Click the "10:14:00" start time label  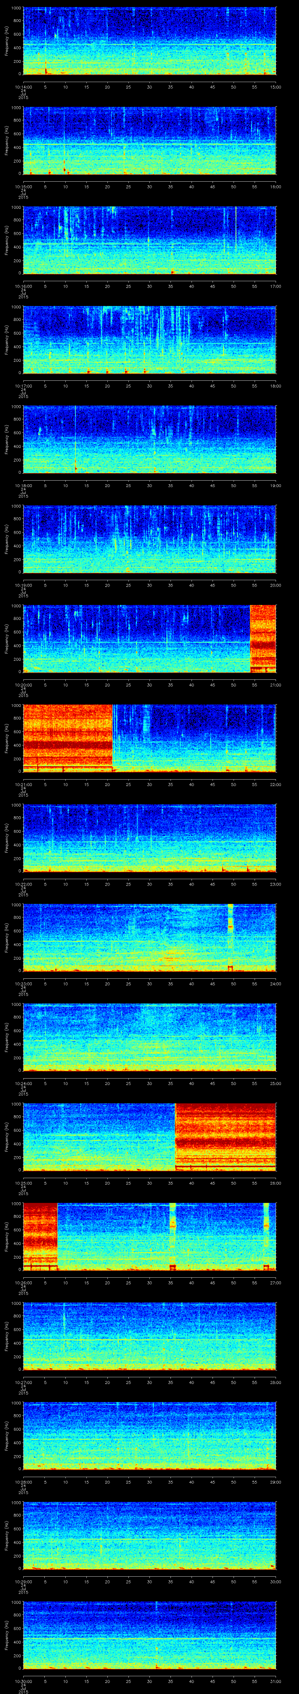[23, 86]
